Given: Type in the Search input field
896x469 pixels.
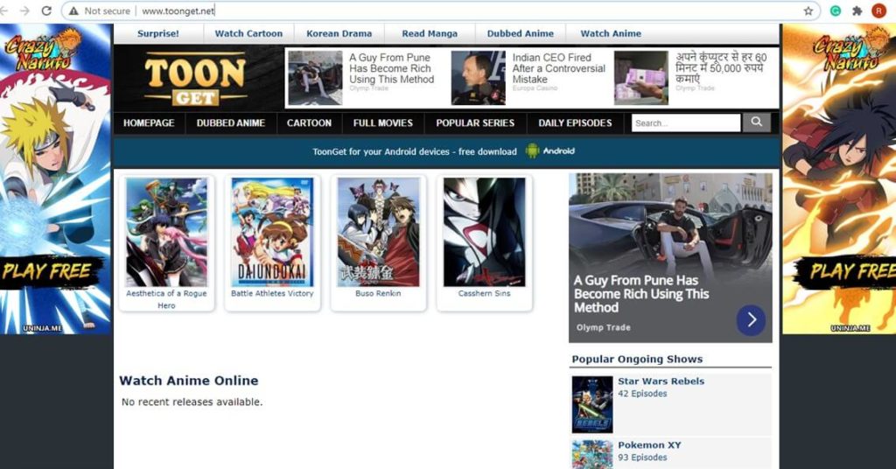Looking at the screenshot, I should coord(685,123).
